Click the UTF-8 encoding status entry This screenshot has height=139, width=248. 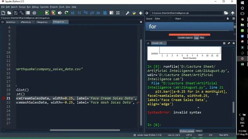coord(189,135)
